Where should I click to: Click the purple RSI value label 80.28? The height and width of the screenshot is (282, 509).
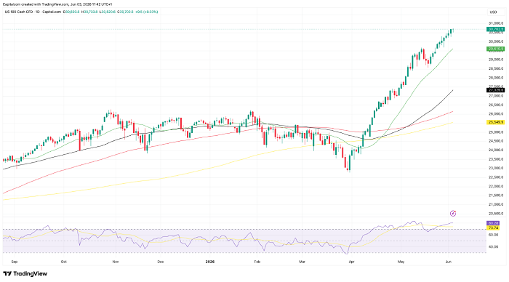493,223
